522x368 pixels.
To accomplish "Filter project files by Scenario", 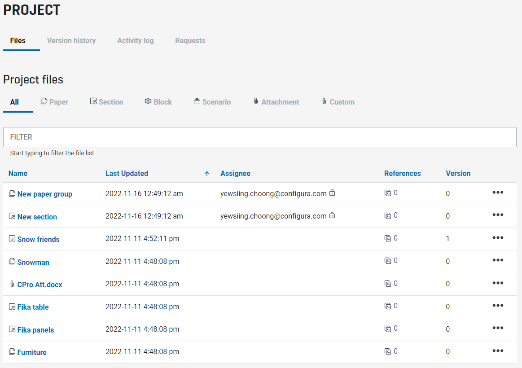I will coord(212,102).
